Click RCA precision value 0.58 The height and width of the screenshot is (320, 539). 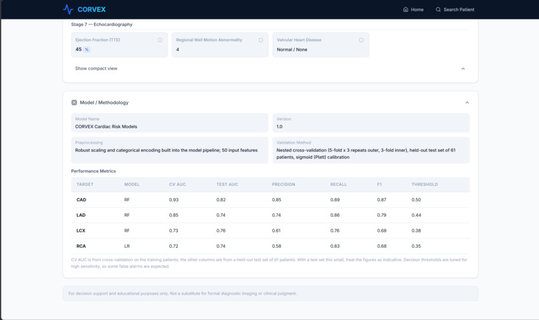276,246
